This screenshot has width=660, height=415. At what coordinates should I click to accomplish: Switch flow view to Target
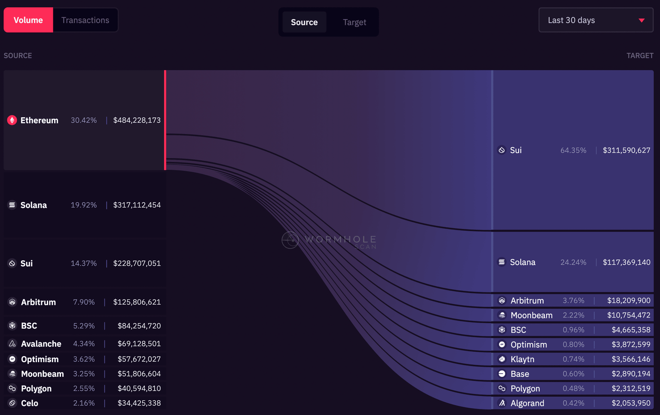coord(354,22)
